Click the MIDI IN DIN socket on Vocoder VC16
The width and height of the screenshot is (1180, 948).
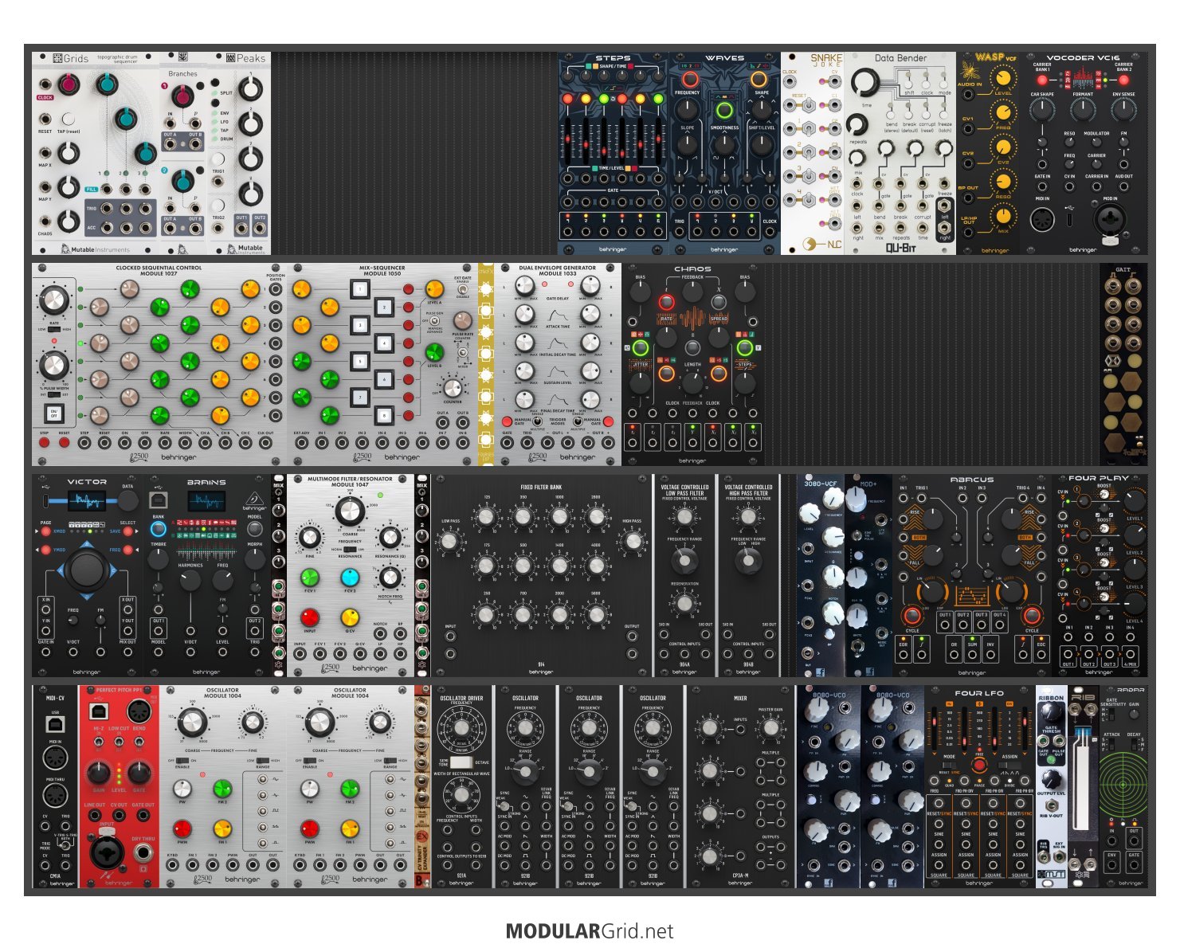[x=1042, y=219]
